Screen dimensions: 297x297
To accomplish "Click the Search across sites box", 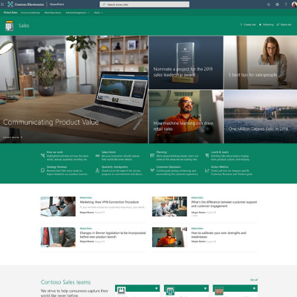I will coord(145,4).
